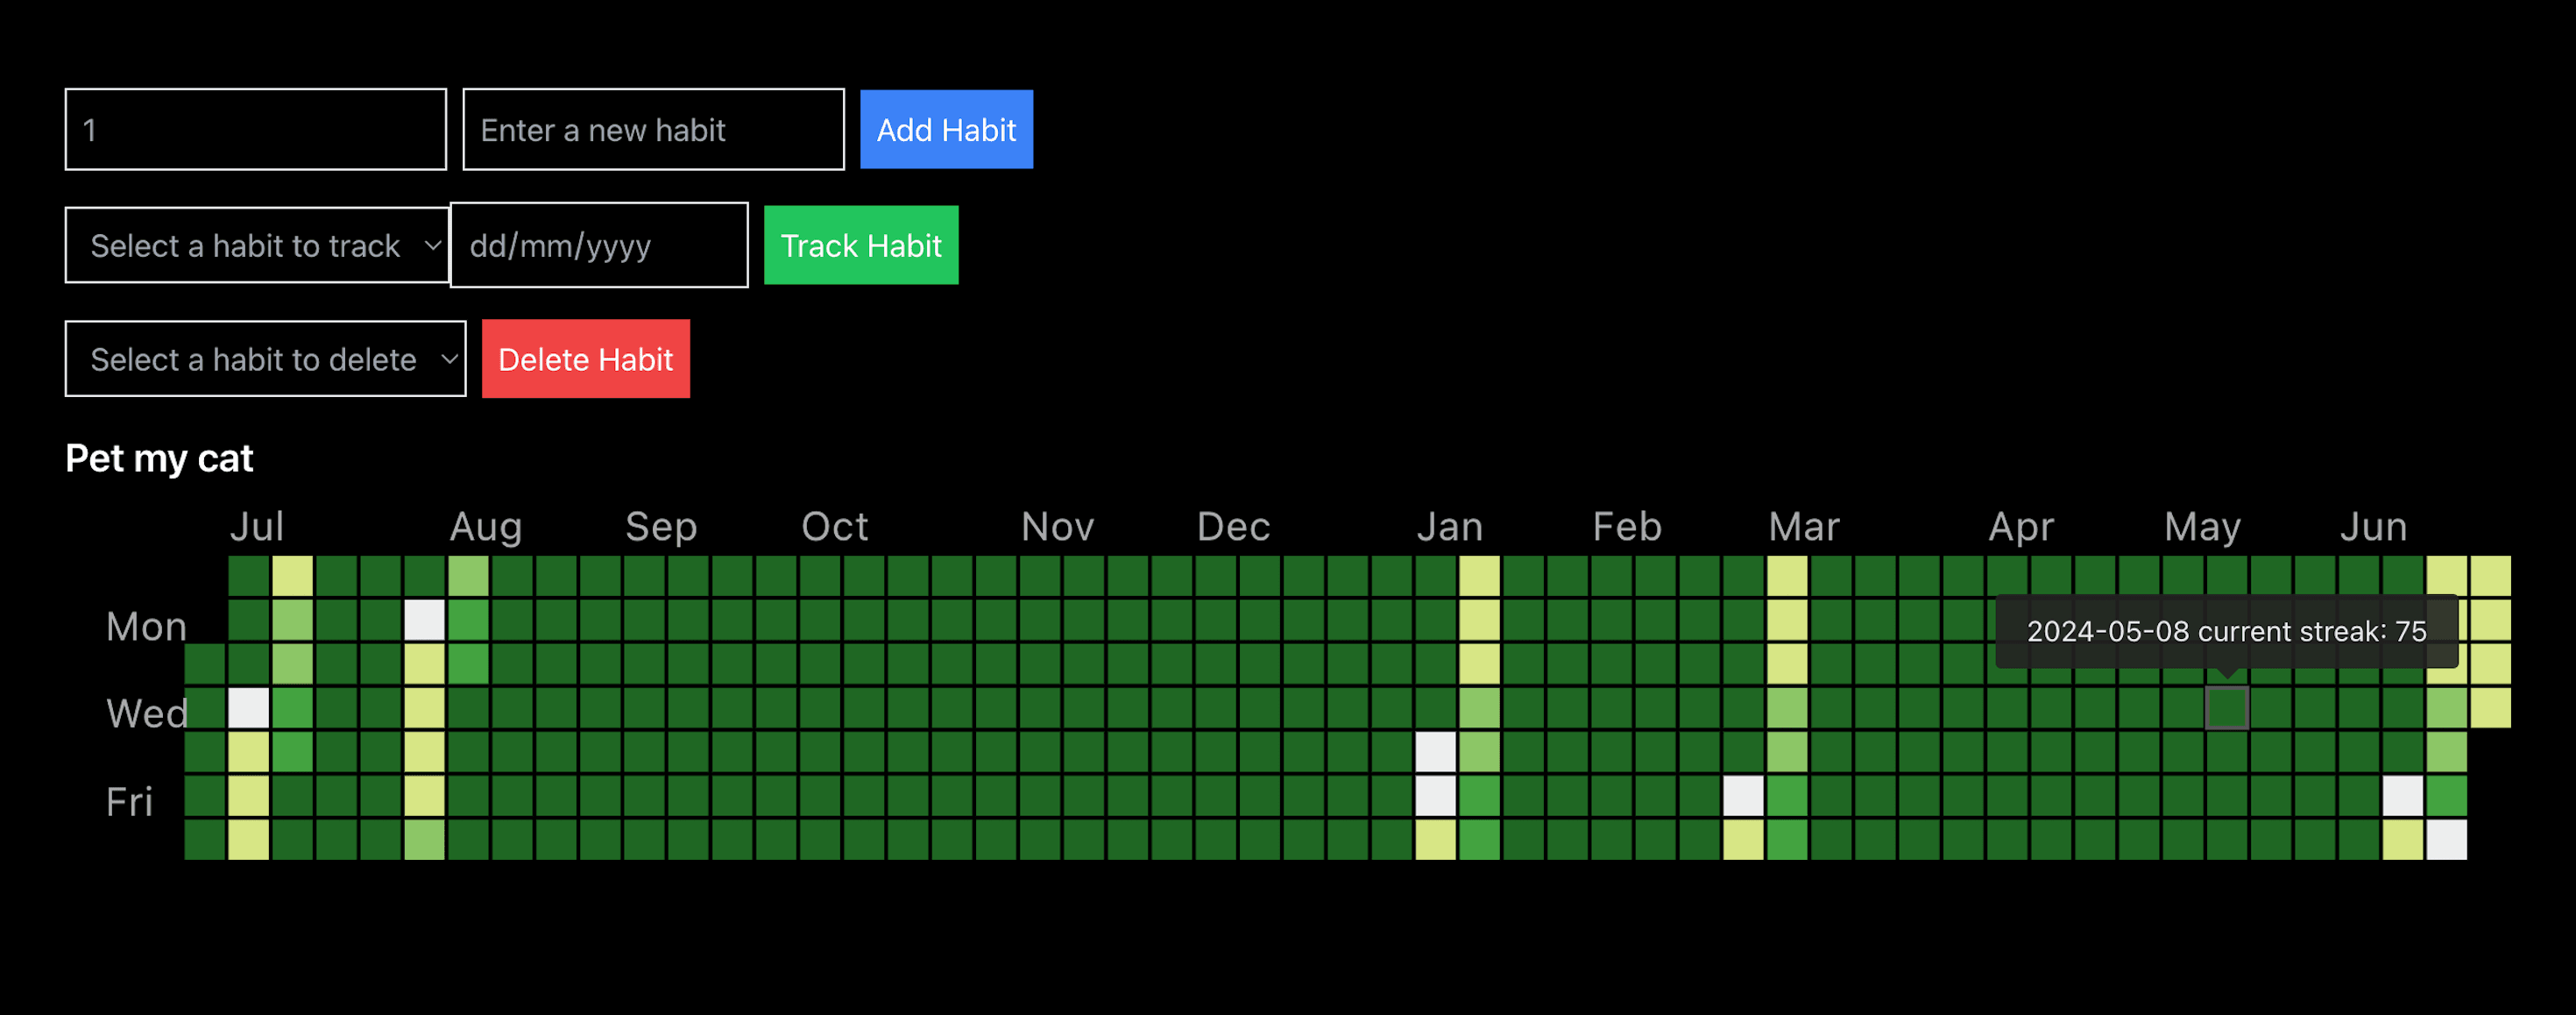The width and height of the screenshot is (2576, 1015).
Task: Click the red 'Delete Habit' button
Action: pos(588,359)
